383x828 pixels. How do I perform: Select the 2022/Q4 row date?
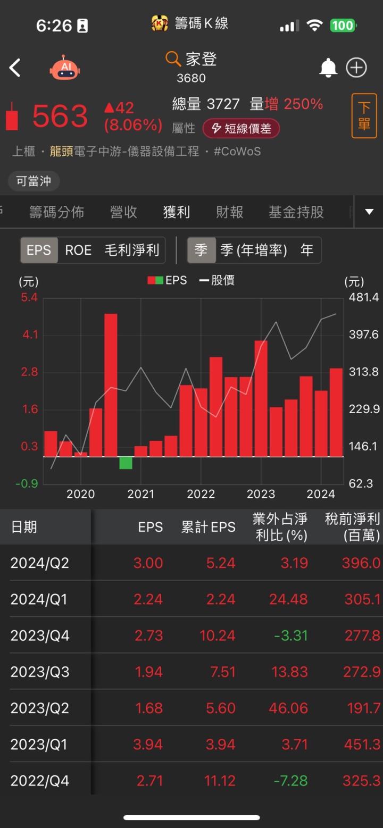(40, 781)
